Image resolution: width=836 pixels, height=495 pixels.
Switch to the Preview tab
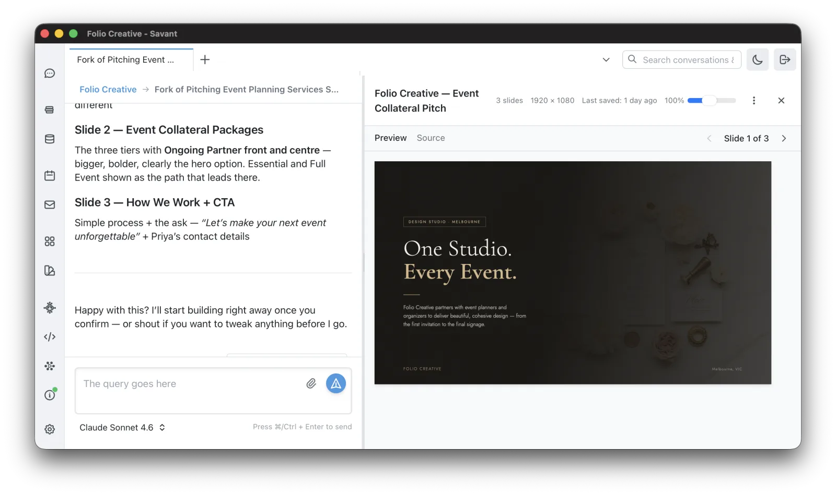390,138
